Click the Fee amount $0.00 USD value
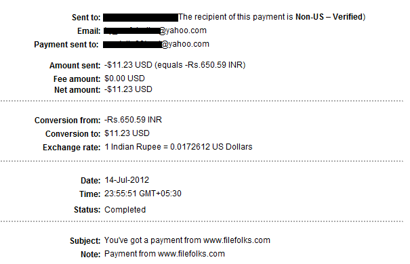Viewport: 410px width, 264px height. 125,79
